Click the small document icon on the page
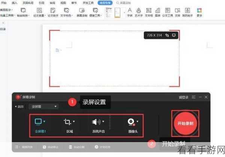Viewport: 225px width, 157px height. tap(57, 50)
